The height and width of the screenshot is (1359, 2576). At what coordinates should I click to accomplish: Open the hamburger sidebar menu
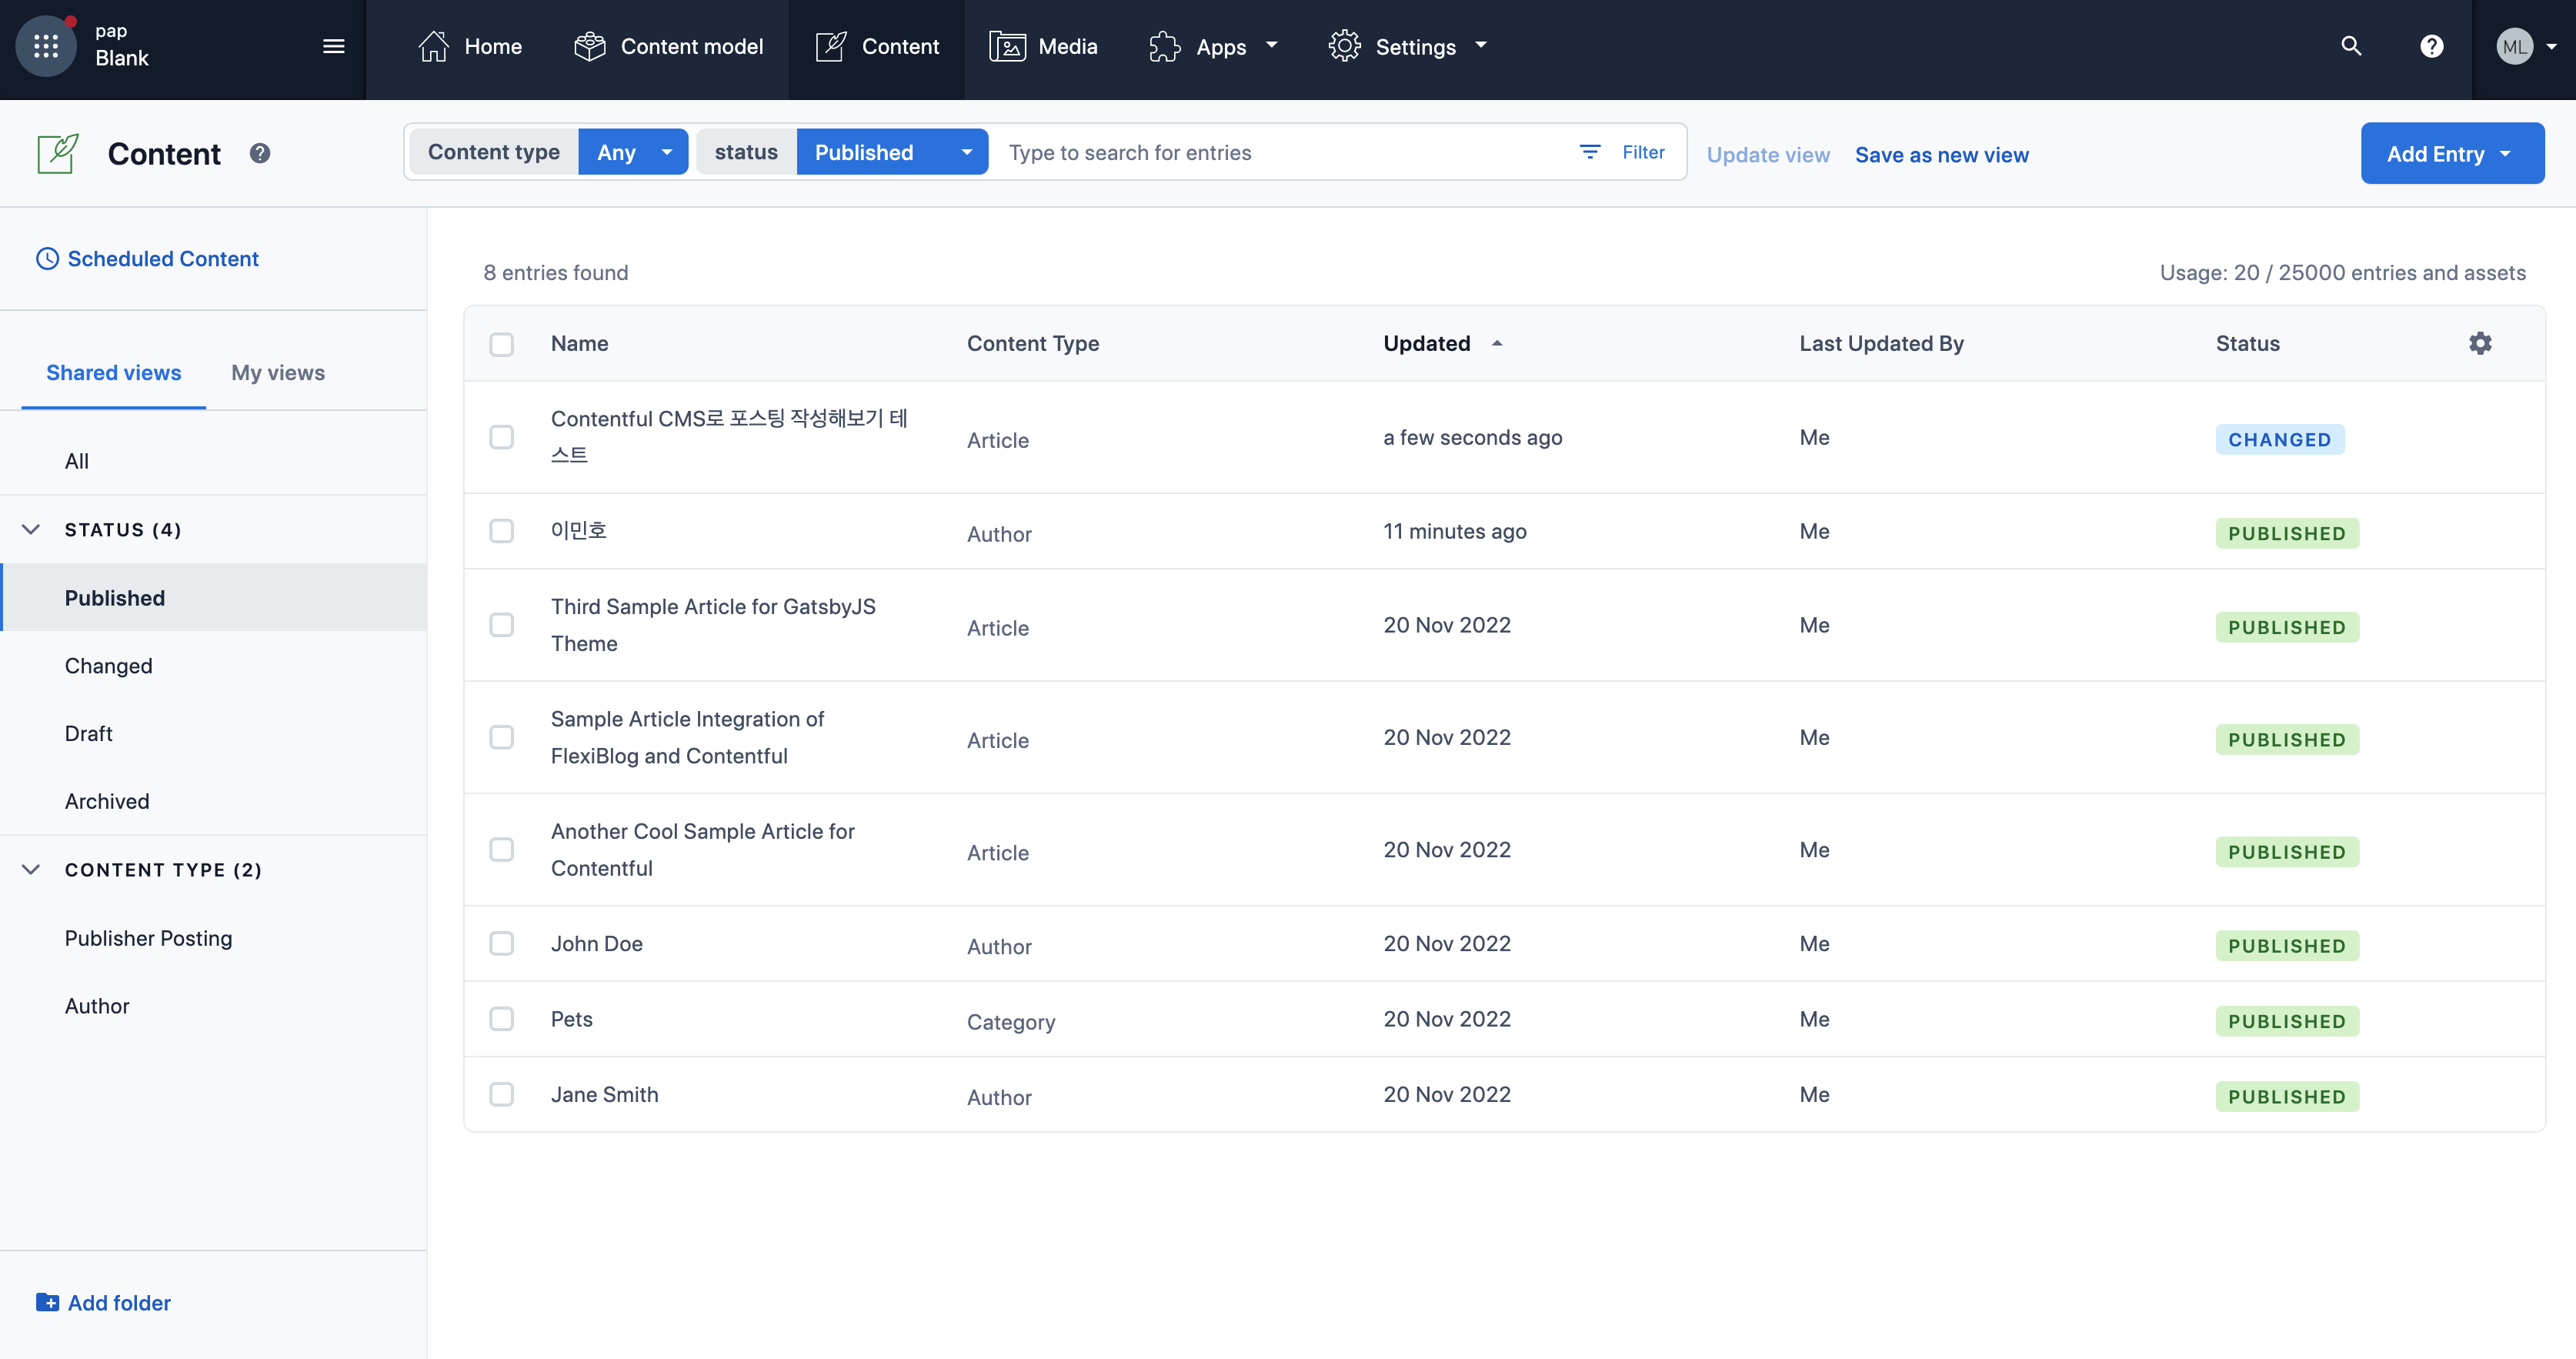(x=334, y=46)
